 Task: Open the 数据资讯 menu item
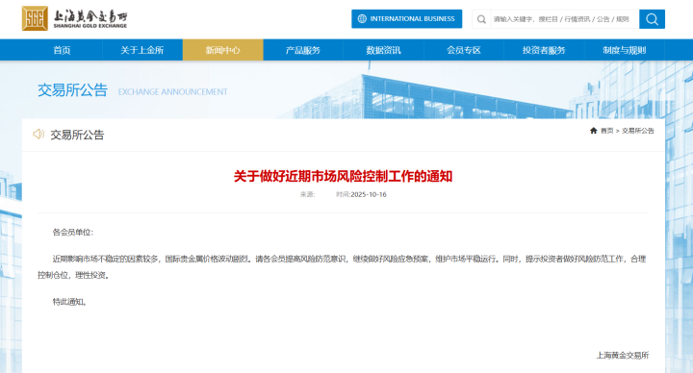point(384,50)
